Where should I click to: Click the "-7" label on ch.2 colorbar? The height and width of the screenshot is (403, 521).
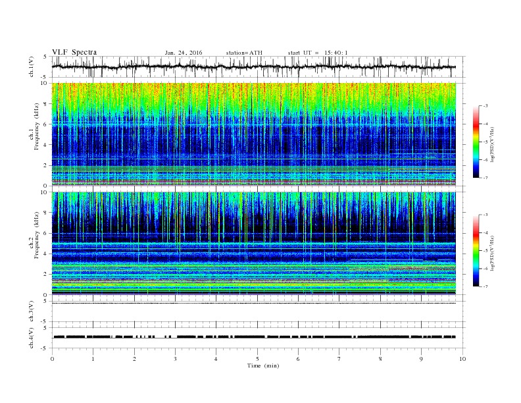tap(485, 286)
